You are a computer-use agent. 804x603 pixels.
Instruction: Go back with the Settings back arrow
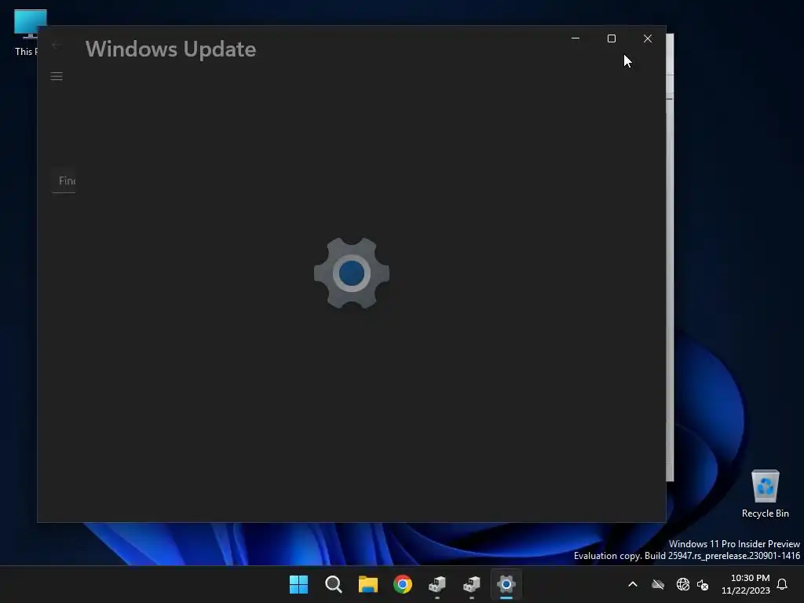click(57, 45)
